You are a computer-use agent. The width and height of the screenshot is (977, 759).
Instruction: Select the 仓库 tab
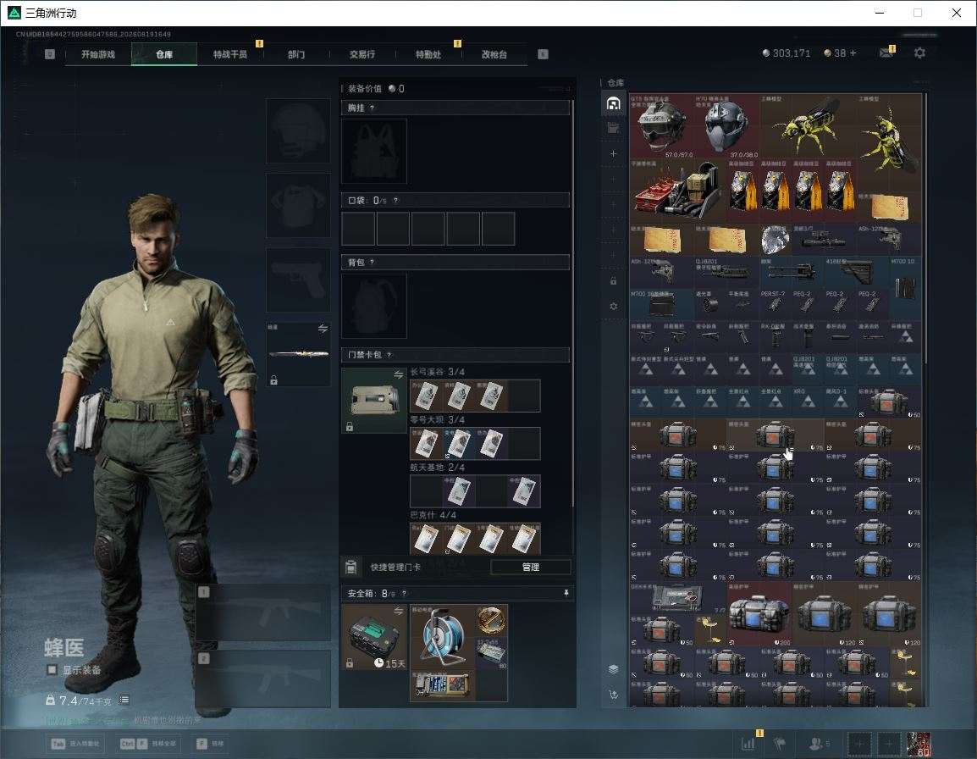tap(164, 54)
